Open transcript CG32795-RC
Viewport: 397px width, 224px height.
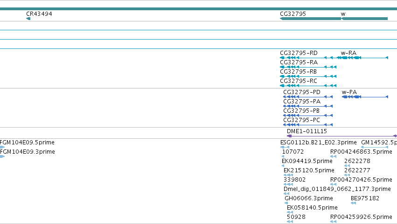coord(308,86)
